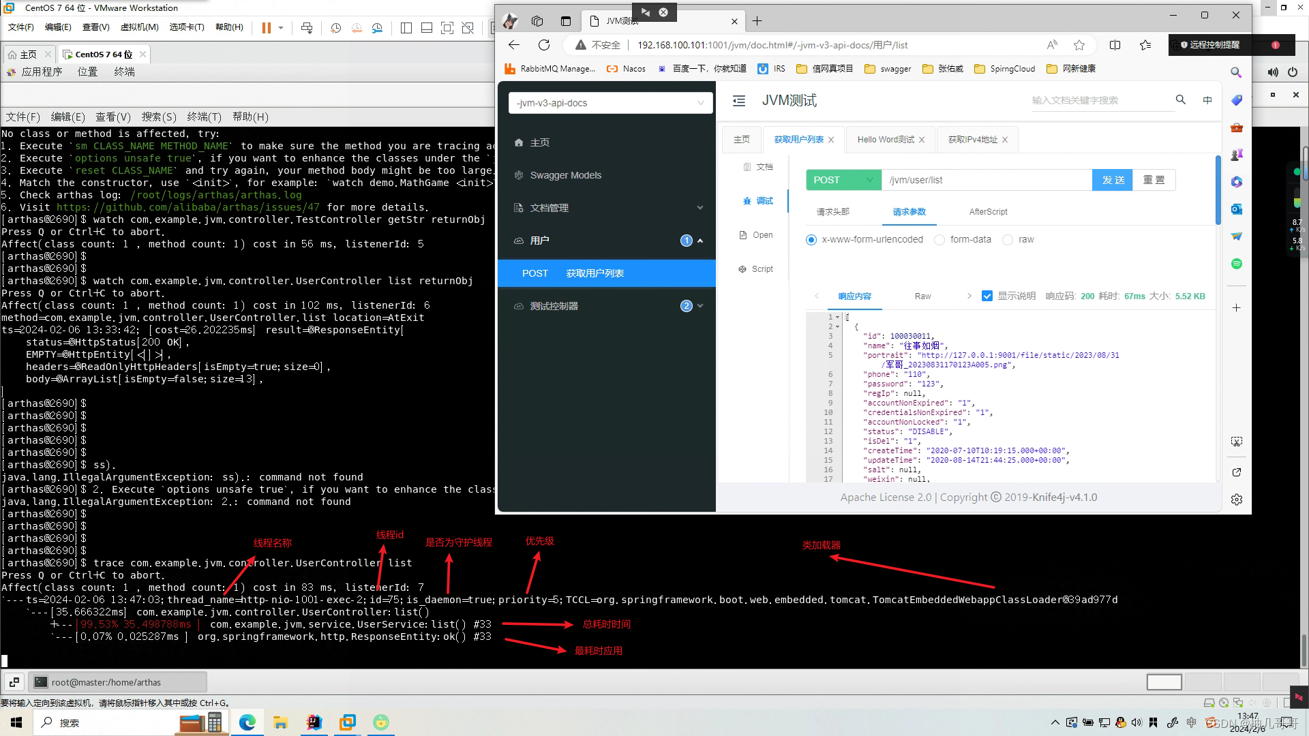Viewport: 1309px width, 736px height.
Task: Add this page to favorites star icon
Action: (1079, 45)
